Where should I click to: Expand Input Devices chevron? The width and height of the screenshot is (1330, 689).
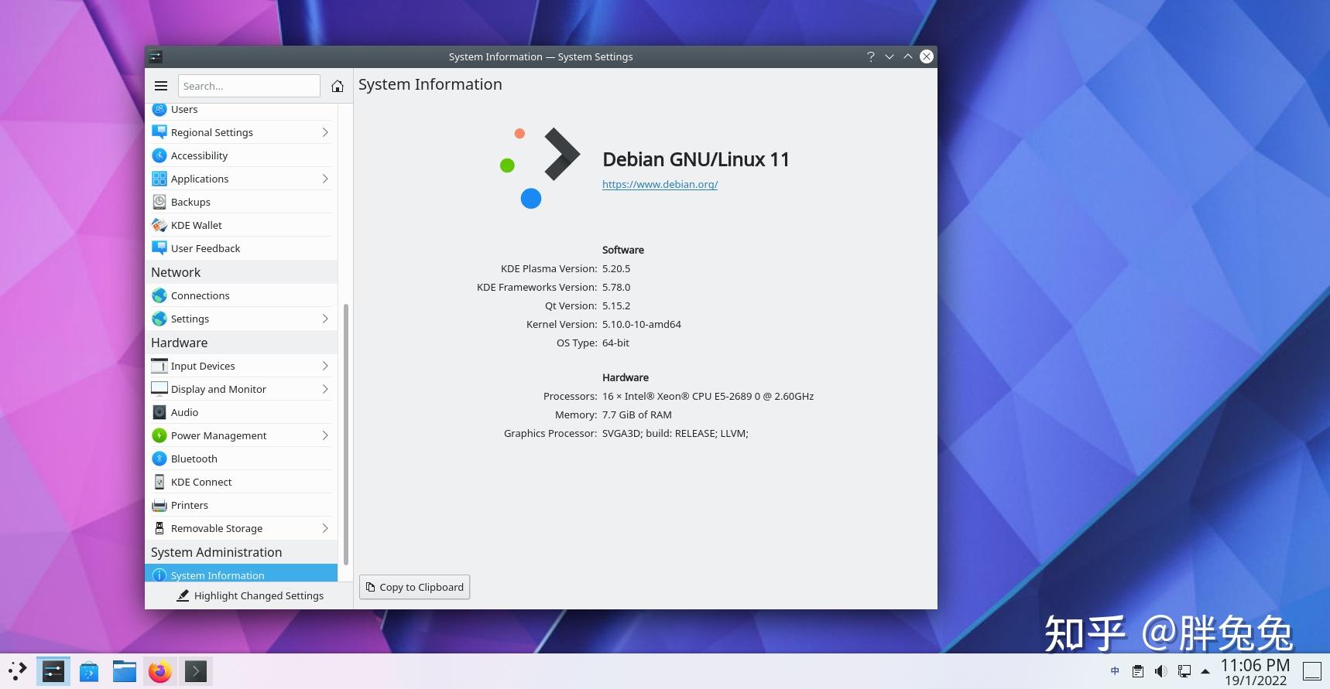(x=325, y=366)
